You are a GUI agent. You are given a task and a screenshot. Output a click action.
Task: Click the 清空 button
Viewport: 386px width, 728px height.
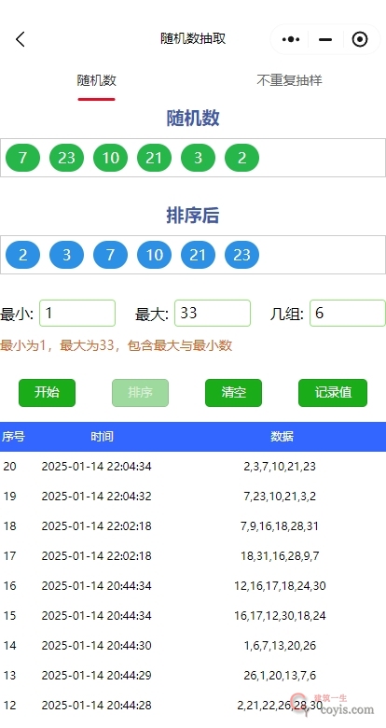tap(233, 393)
